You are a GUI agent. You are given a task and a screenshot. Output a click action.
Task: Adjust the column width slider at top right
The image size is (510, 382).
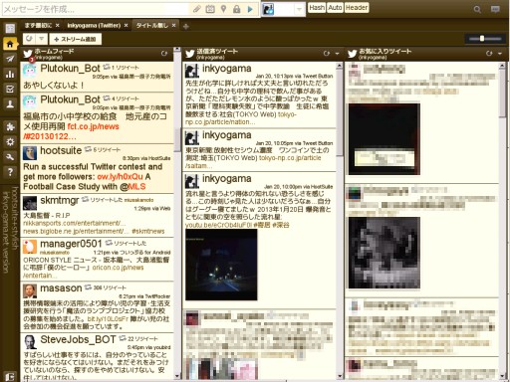482,39
